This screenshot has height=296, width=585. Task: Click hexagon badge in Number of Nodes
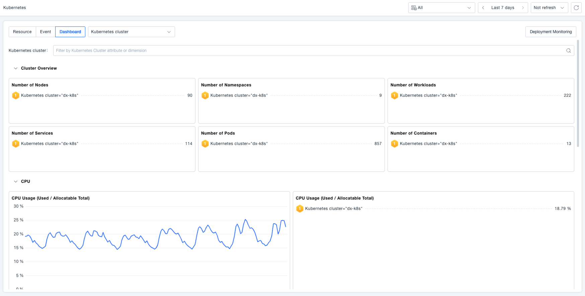[x=16, y=95]
